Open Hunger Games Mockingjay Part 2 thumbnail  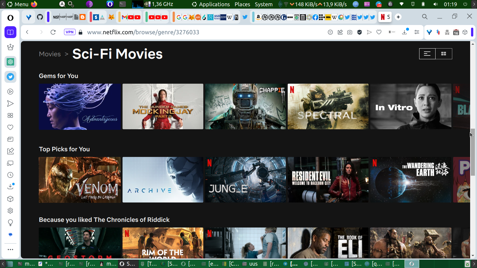click(x=163, y=107)
